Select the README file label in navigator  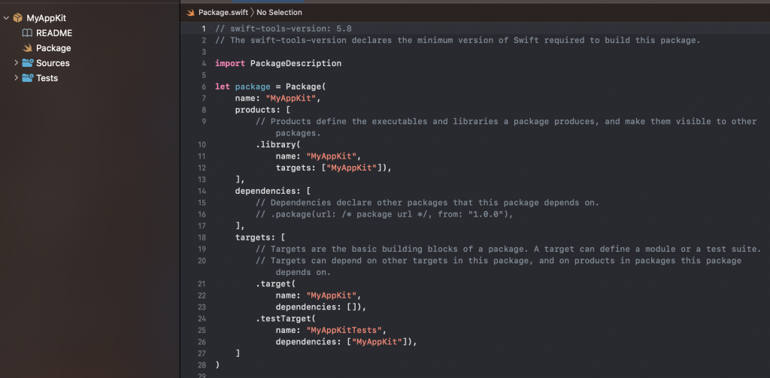coord(54,33)
